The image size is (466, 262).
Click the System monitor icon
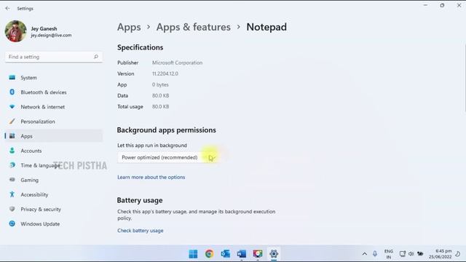pos(12,78)
